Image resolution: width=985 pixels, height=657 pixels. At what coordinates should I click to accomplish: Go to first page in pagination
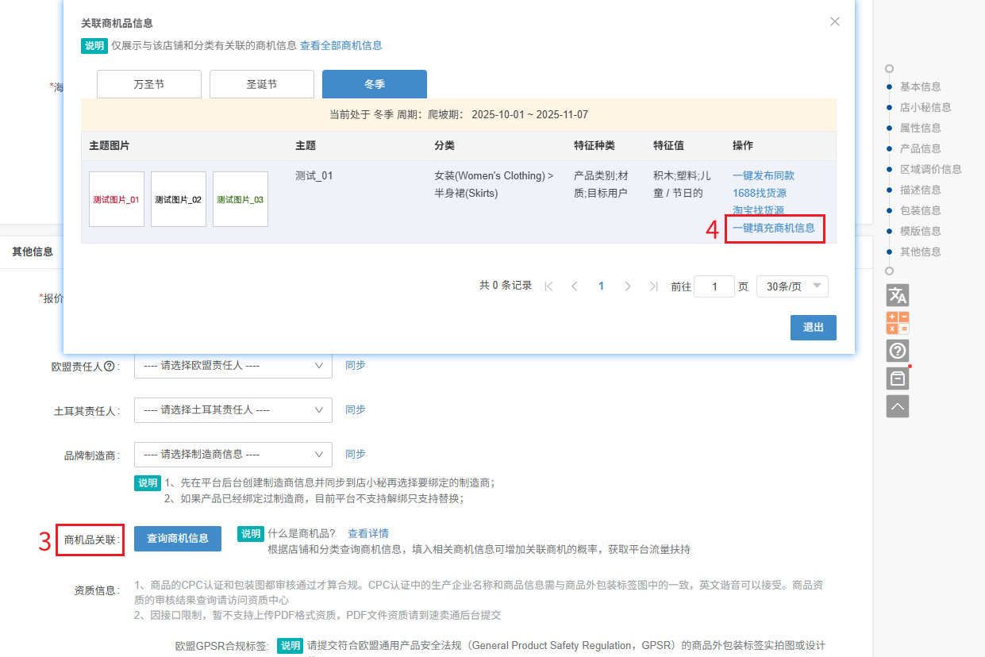pyautogui.click(x=548, y=286)
